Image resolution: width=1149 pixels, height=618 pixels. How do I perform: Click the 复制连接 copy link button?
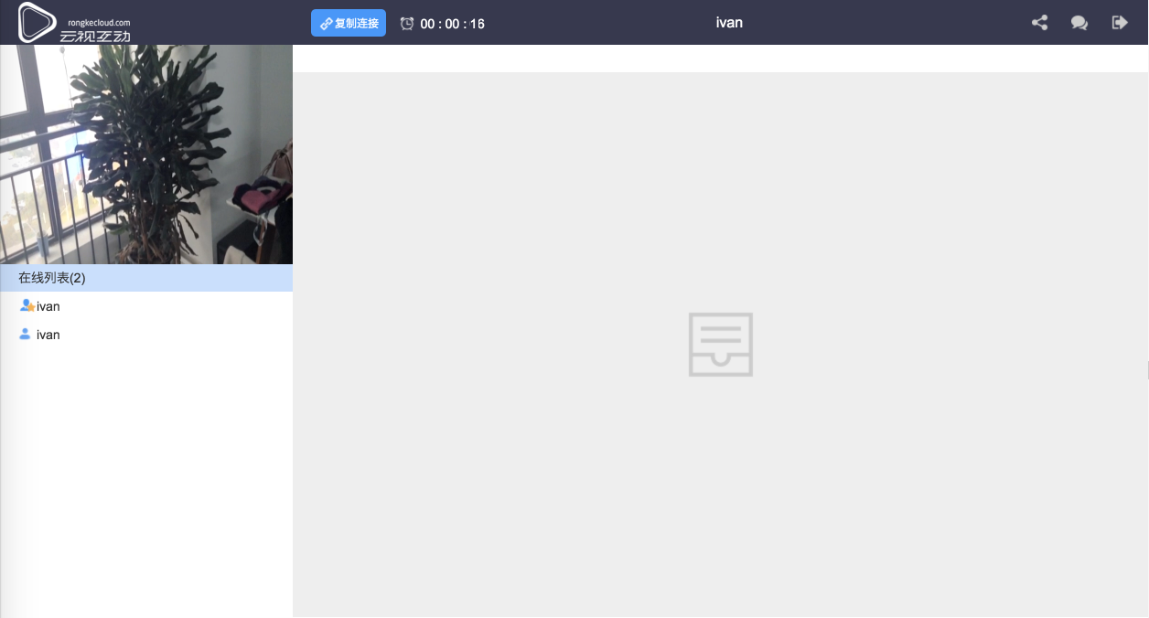pyautogui.click(x=349, y=23)
